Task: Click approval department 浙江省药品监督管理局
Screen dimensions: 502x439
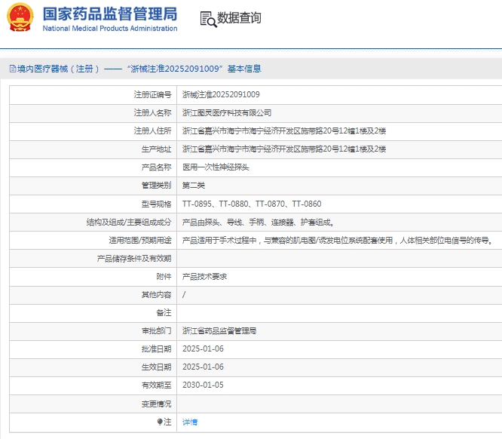Action: point(219,330)
